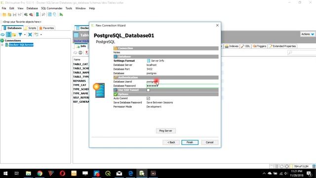Click the Database Userid value field
Image resolution: width=316 pixels, height=178 pixels.
pyautogui.click(x=182, y=82)
